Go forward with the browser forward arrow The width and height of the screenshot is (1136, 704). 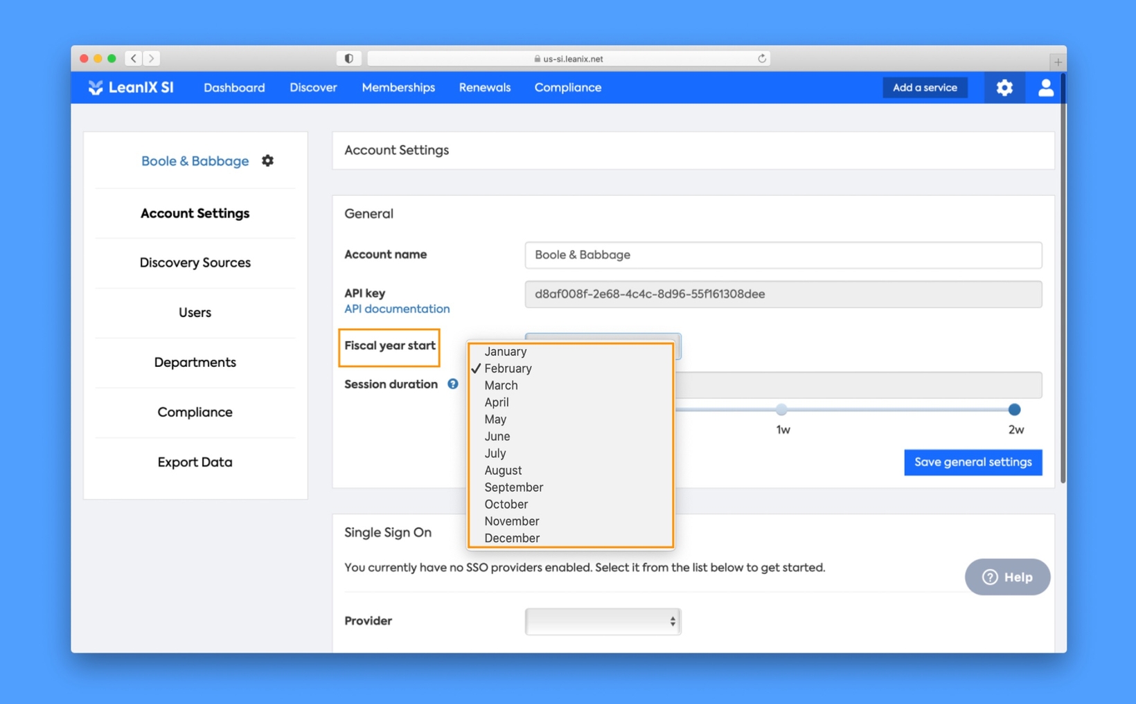(x=151, y=59)
